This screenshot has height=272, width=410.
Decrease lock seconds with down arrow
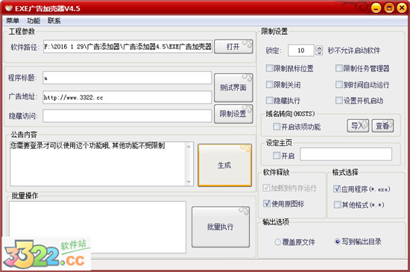[x=319, y=52]
